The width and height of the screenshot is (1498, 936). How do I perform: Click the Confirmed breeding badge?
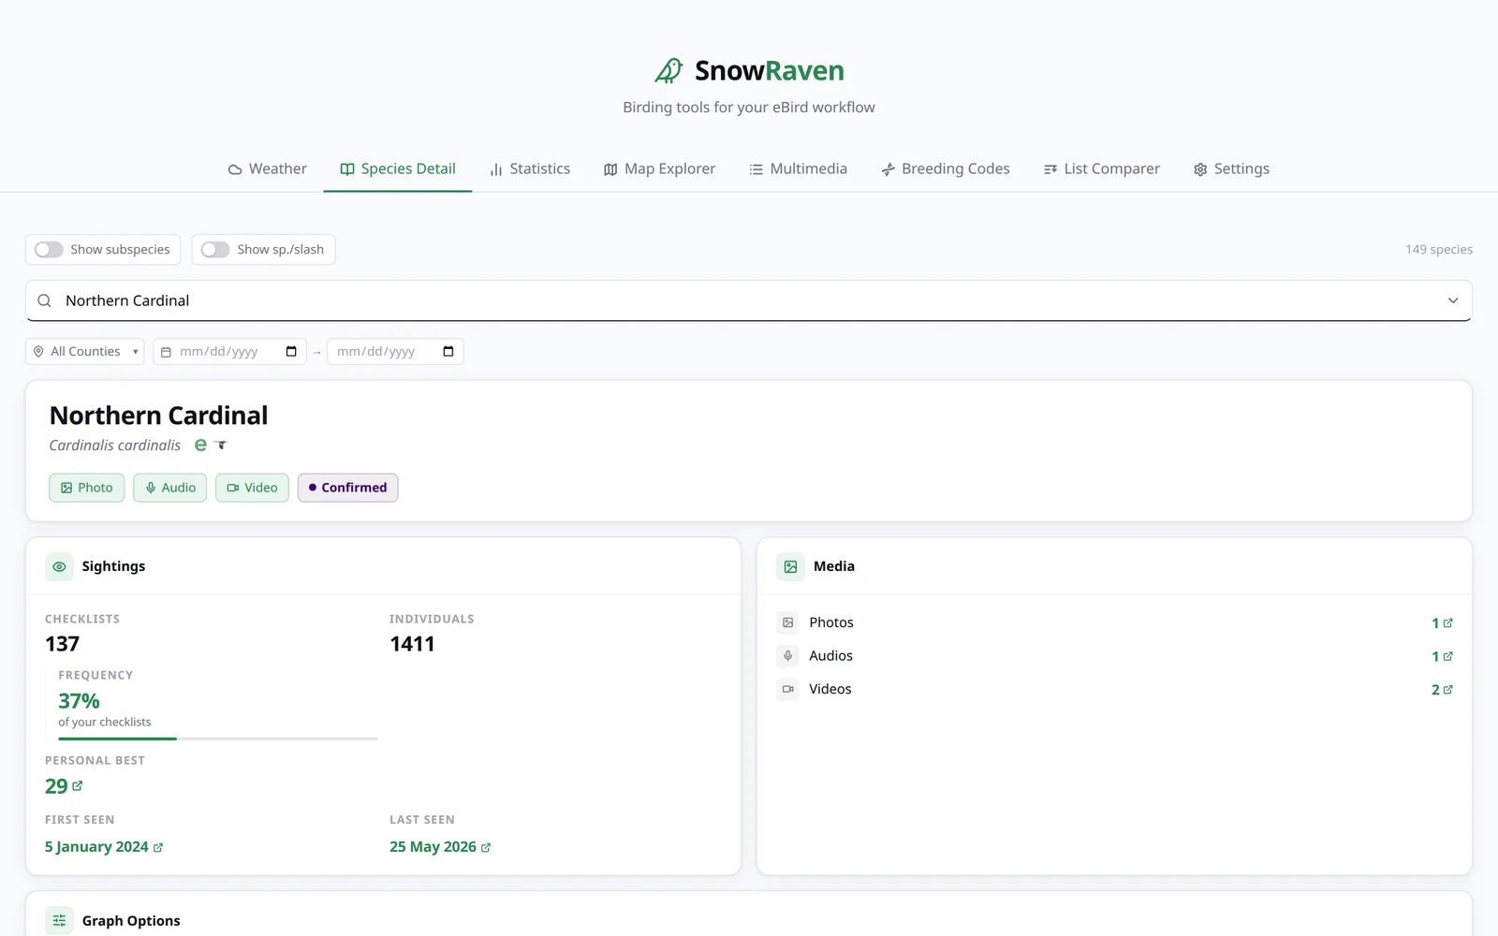[x=348, y=488]
